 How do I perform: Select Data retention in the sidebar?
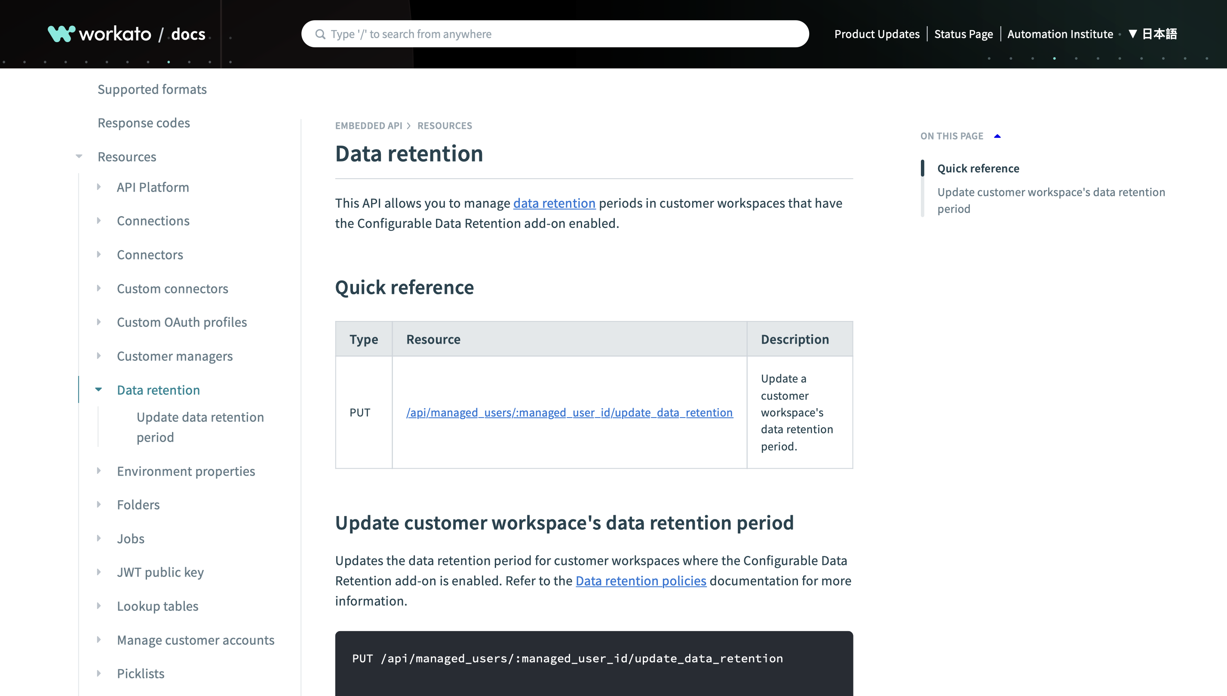(158, 390)
